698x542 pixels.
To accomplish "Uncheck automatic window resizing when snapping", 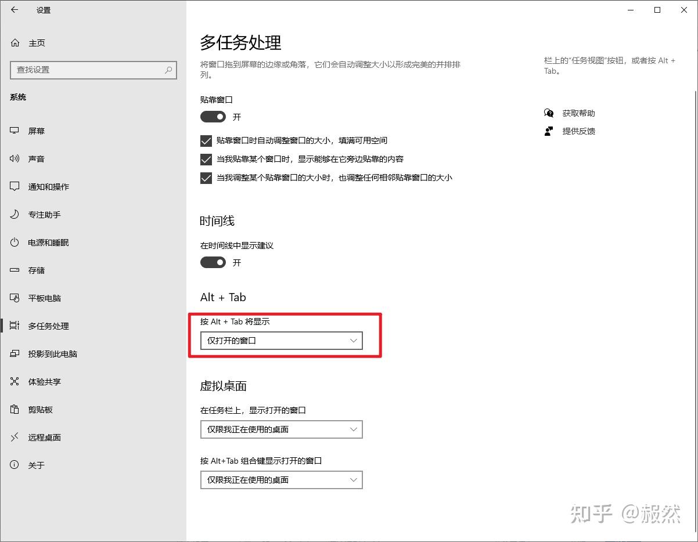I will click(206, 140).
